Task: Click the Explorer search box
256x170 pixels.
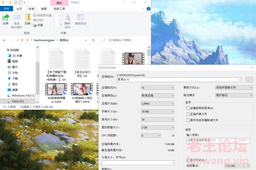Action: (x=124, y=40)
